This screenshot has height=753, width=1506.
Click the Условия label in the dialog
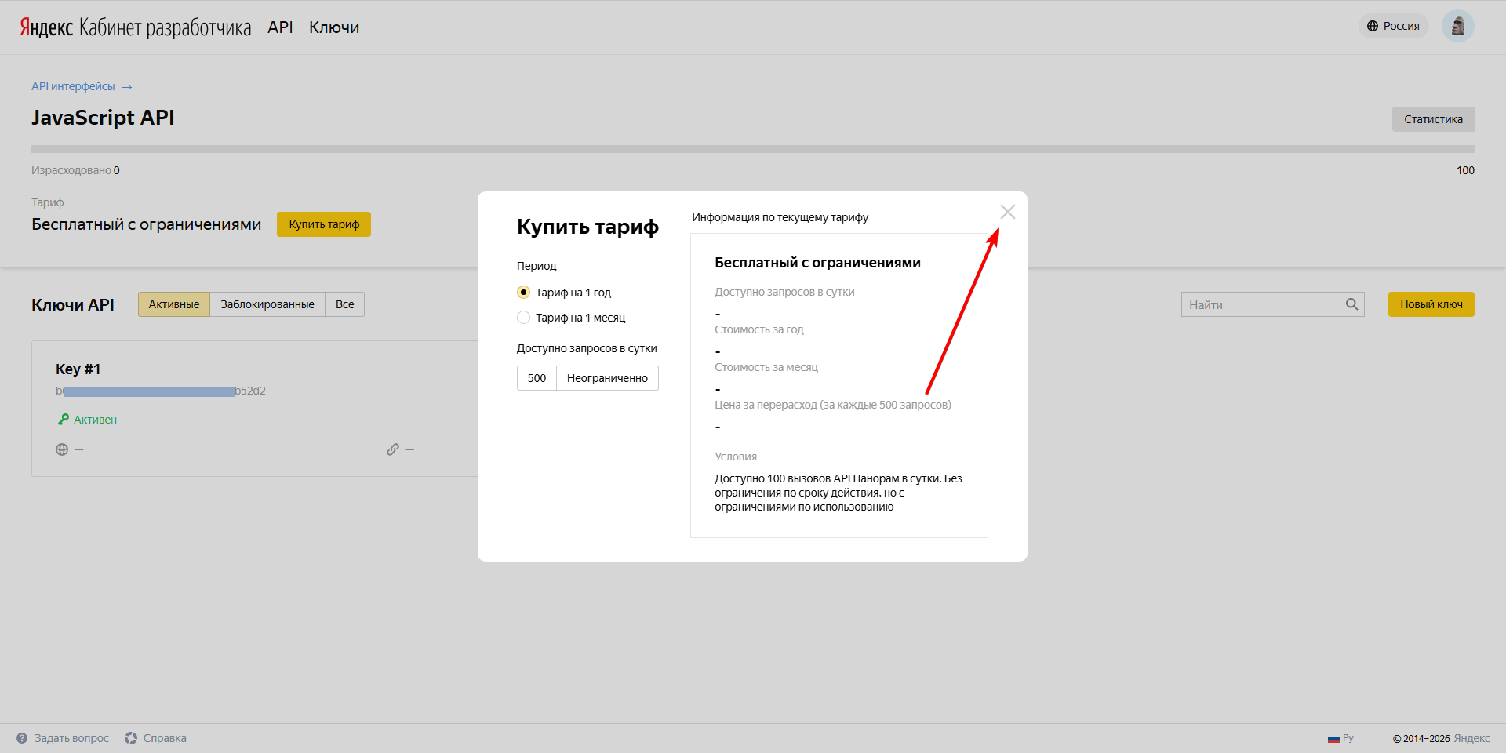[x=736, y=457]
